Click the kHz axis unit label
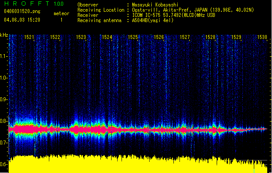Screen dimensions: 272x173 (x=4, y=35)
